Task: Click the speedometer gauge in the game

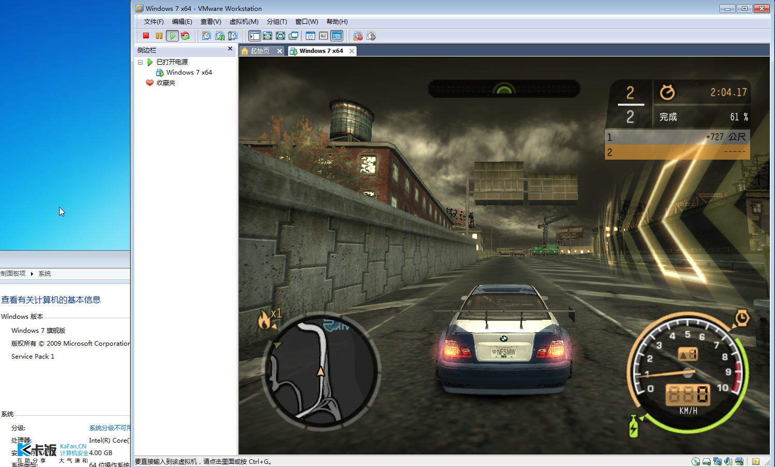Action: [687, 372]
